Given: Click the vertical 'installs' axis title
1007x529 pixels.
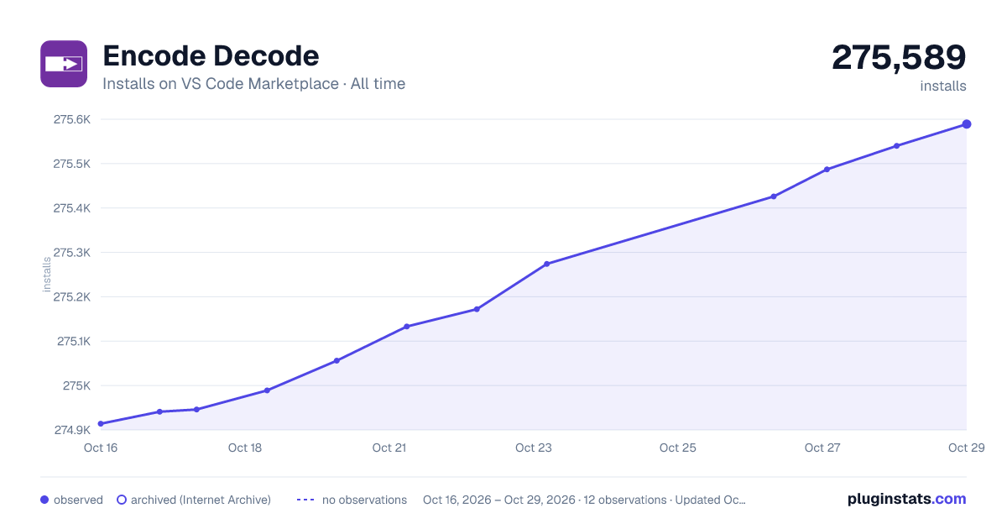Looking at the screenshot, I should (x=48, y=275).
